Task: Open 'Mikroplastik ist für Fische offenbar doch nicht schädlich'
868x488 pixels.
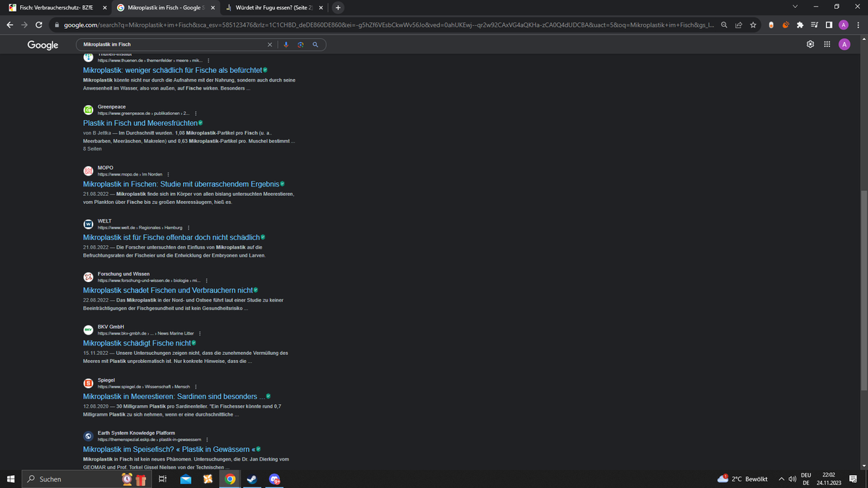Action: click(172, 238)
